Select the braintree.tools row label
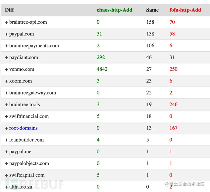 (x=25, y=105)
